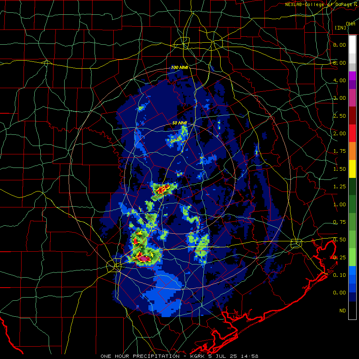Click the "ND" legend label
This screenshot has width=359, height=359.
click(x=343, y=311)
